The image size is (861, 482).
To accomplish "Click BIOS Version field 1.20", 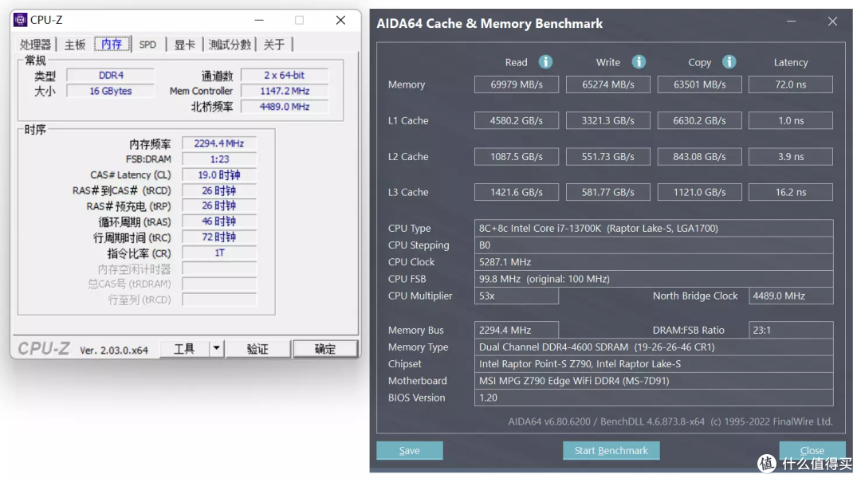I will (x=654, y=398).
